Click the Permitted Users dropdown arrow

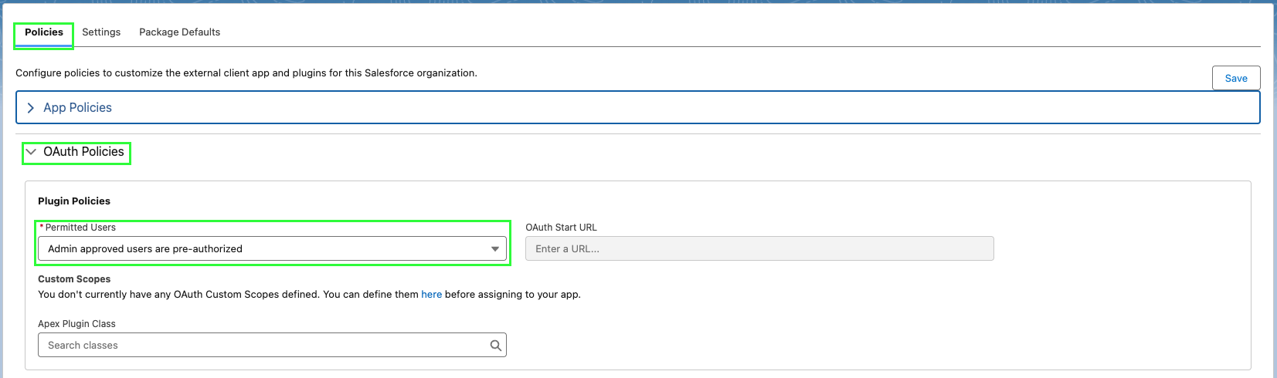[495, 249]
